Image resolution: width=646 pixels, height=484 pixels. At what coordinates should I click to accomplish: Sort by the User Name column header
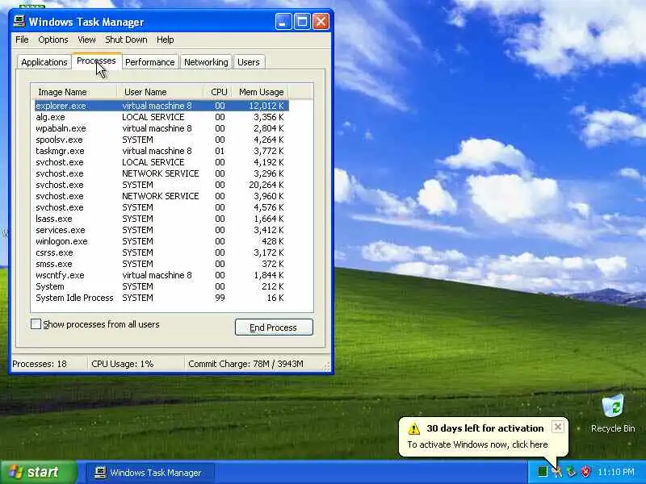tap(160, 92)
